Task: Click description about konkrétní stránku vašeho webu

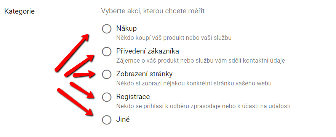Action: 194,83
